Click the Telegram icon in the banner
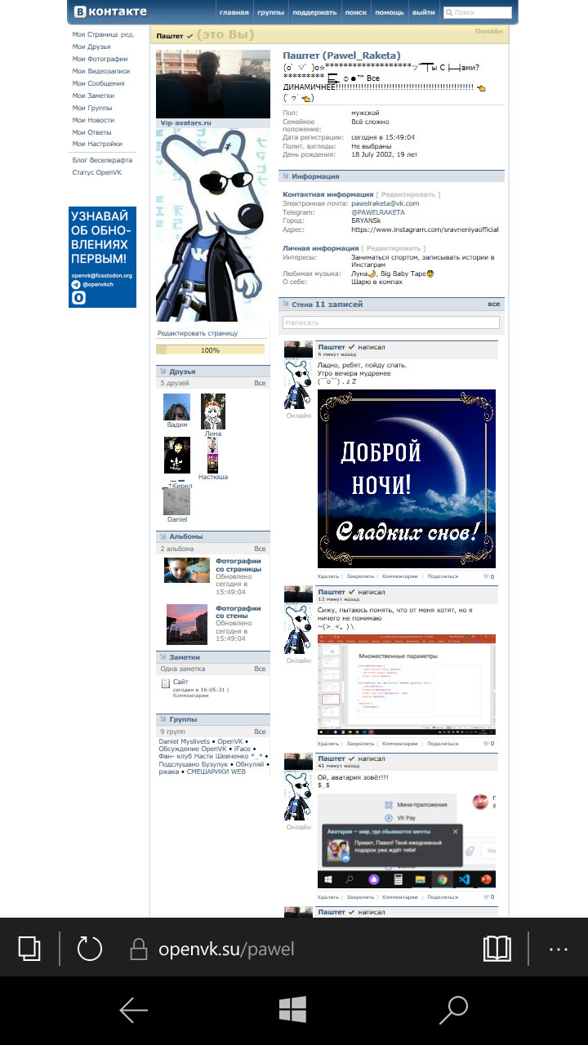Viewport: 588px width, 1045px height. [76, 285]
